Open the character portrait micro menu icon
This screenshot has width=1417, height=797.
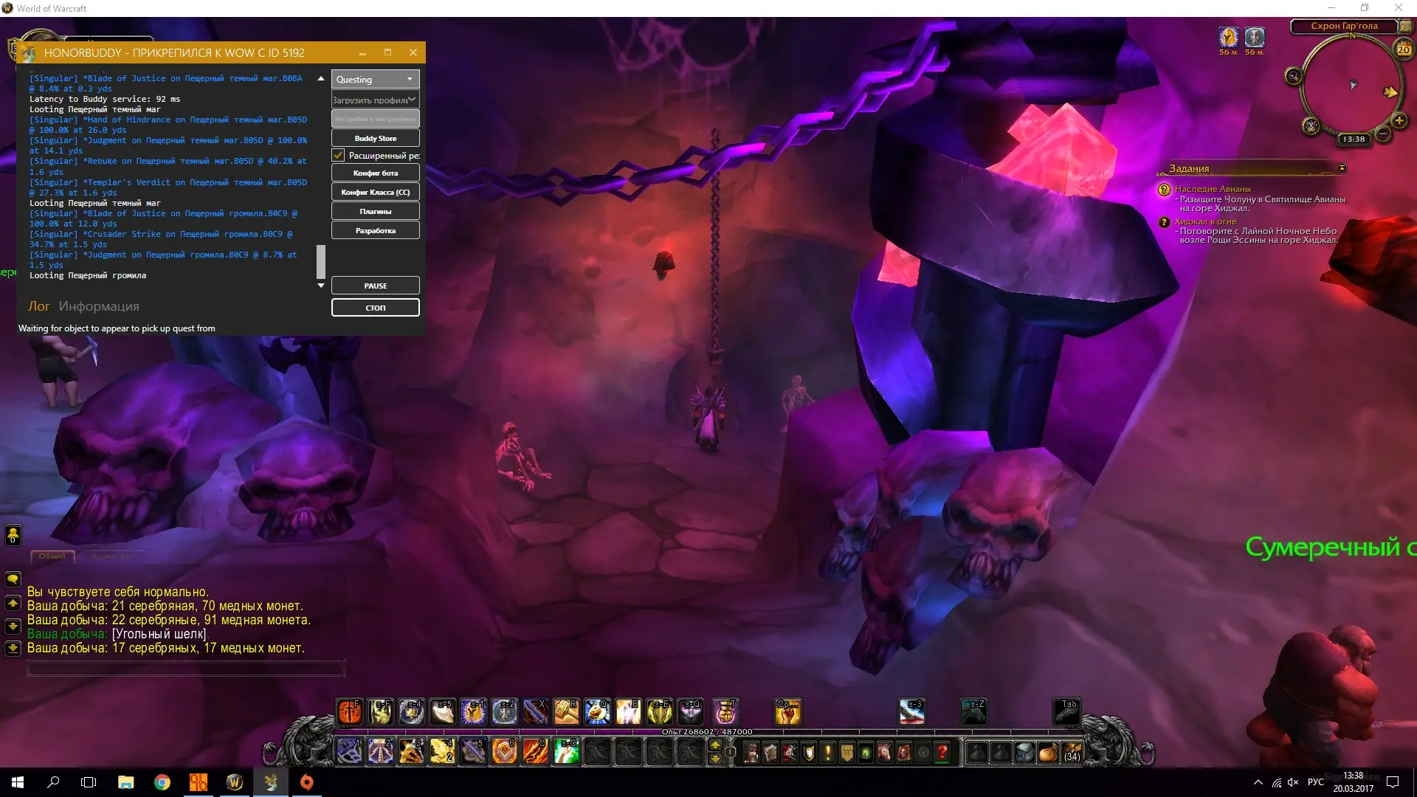(751, 753)
